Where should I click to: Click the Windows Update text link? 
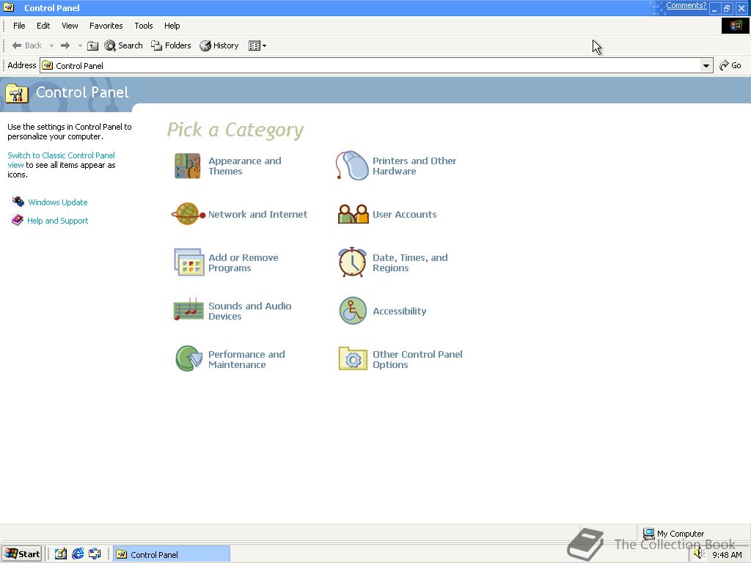click(x=57, y=202)
